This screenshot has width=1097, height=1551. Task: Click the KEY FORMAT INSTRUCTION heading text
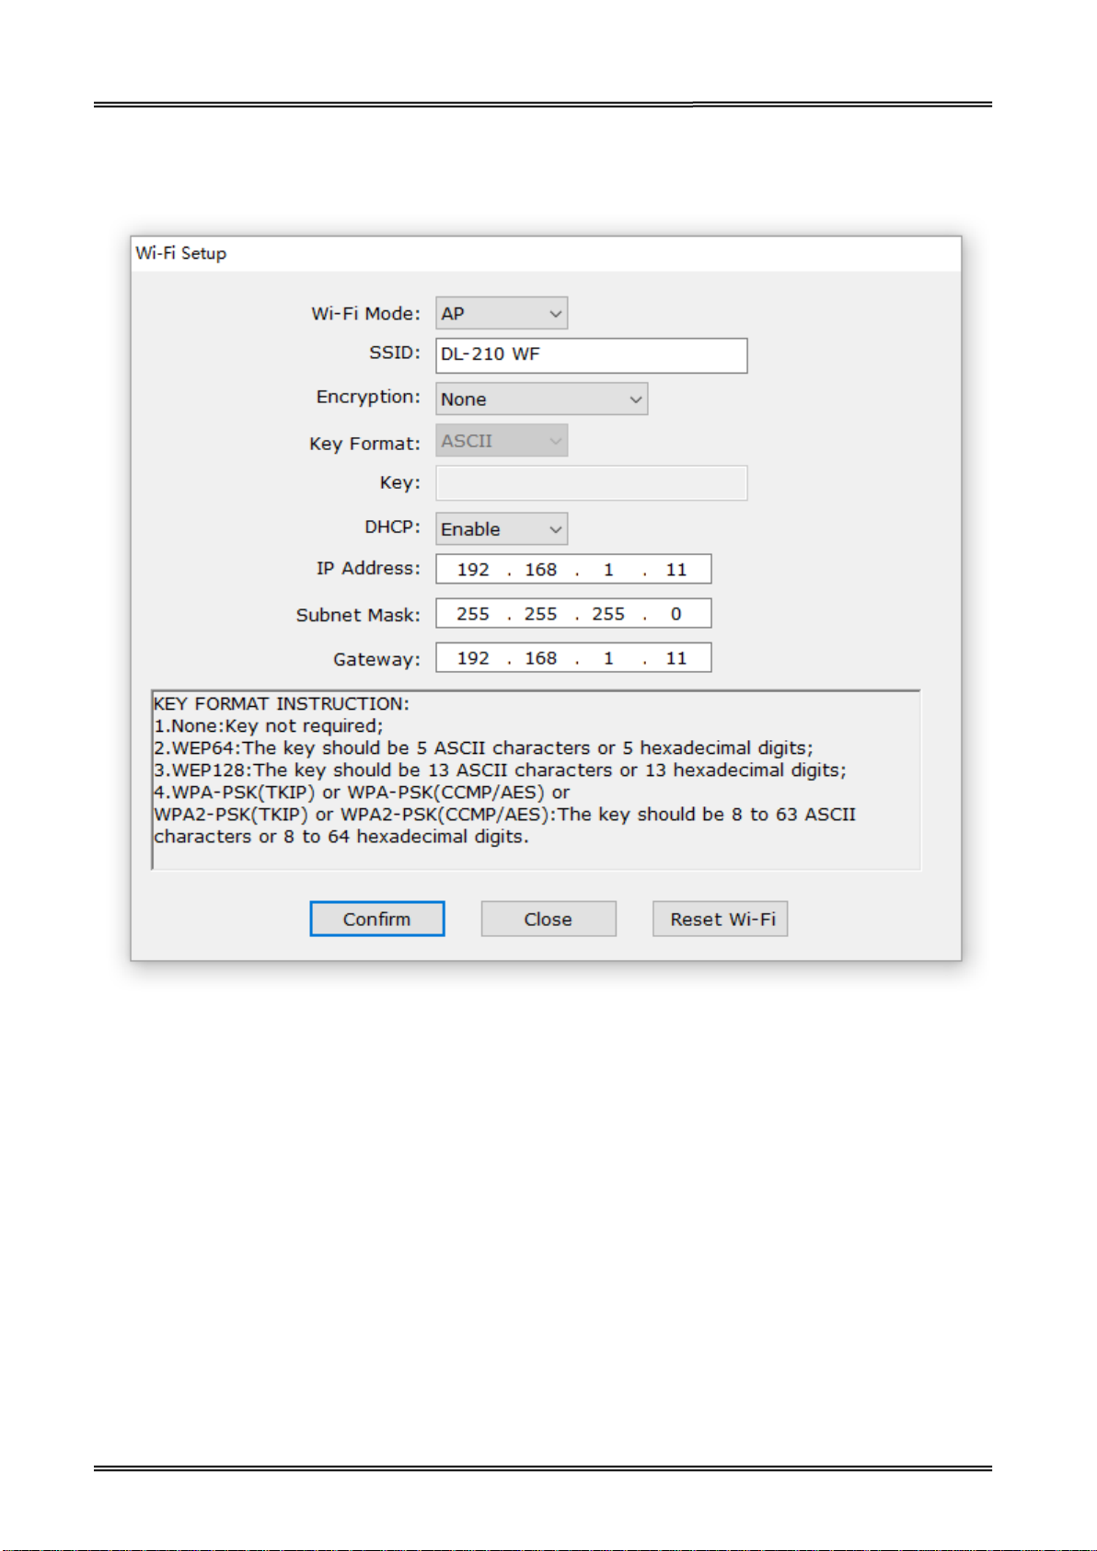pos(282,704)
